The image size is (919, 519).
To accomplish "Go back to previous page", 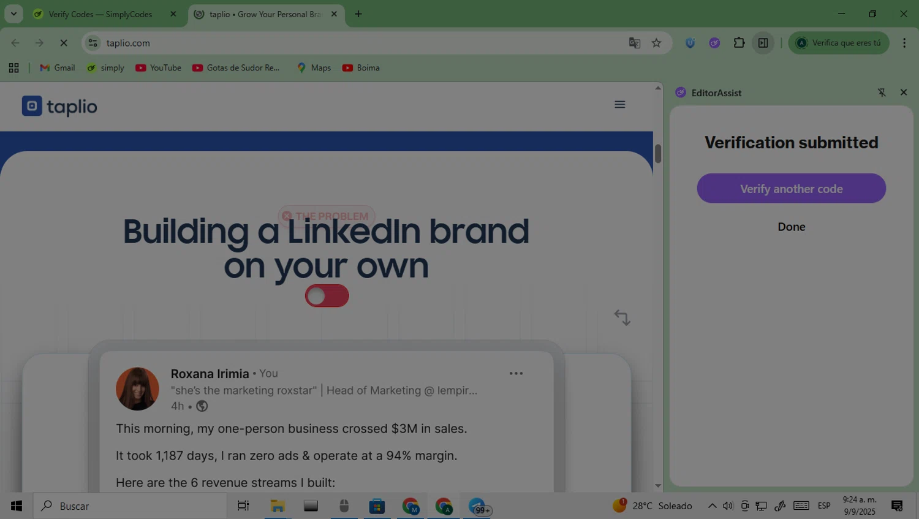I will click(x=15, y=43).
